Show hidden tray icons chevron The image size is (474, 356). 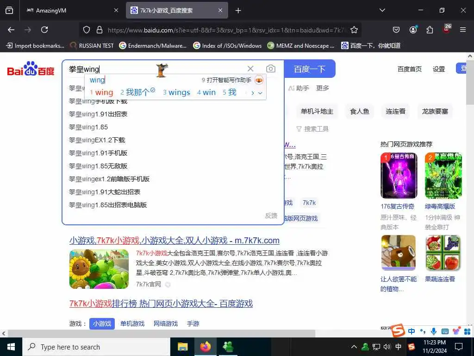(354, 347)
